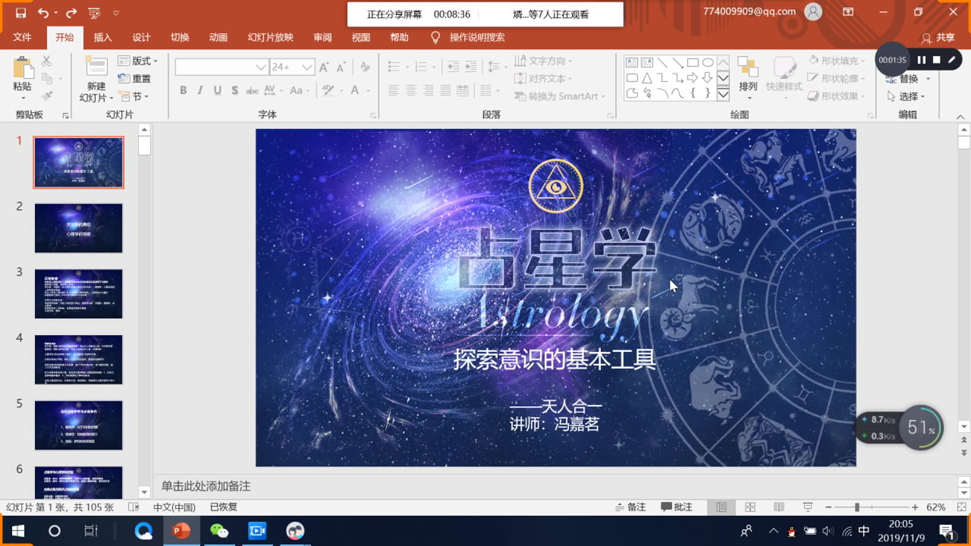Toggle pause on the recording timer
The height and width of the screenshot is (546, 971).
(922, 59)
